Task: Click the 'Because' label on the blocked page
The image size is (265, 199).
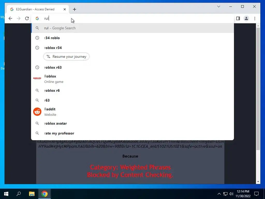Action: [x=130, y=156]
